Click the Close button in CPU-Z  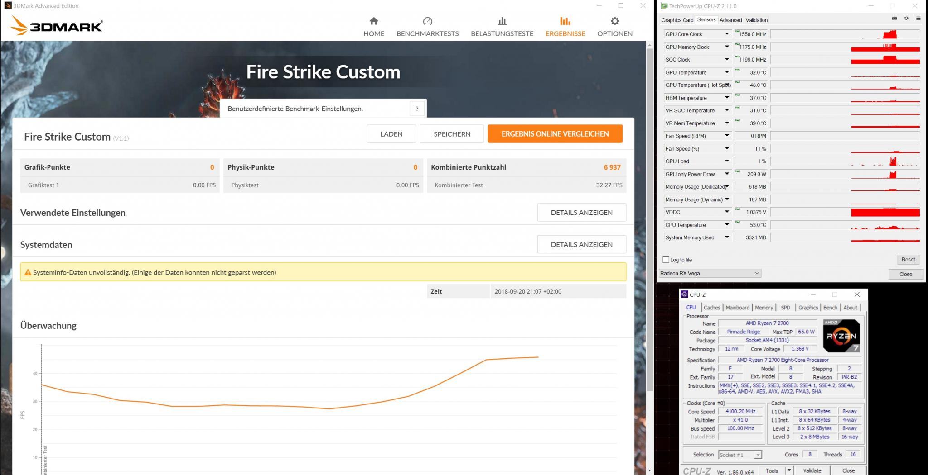[848, 470]
